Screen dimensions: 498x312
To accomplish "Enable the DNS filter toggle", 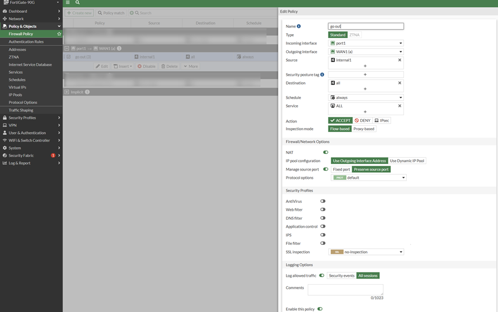I will 323,218.
